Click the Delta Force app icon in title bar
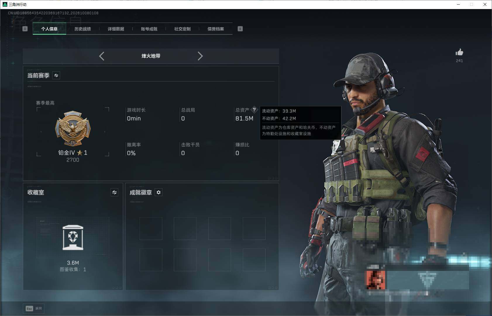 pos(5,4)
